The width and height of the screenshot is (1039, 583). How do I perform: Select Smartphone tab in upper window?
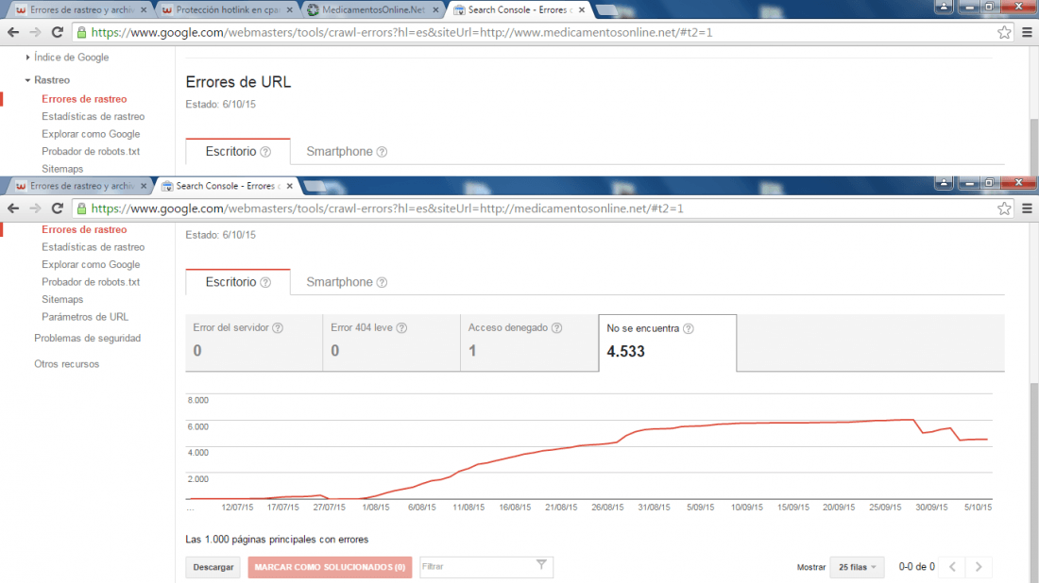(x=346, y=152)
